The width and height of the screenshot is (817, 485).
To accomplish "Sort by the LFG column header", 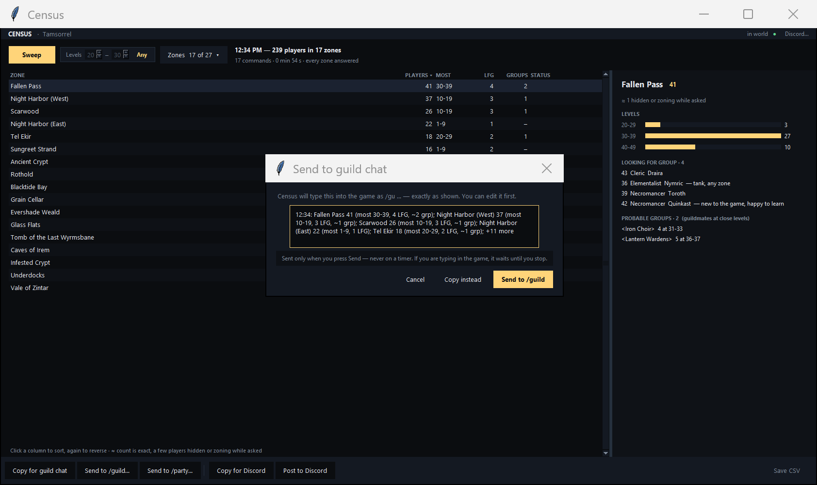I will [489, 75].
